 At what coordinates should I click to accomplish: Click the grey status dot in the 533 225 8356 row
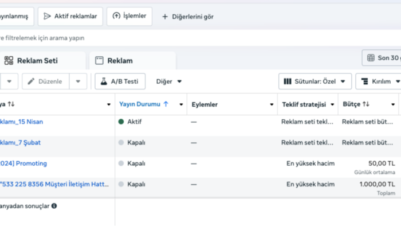coord(121,184)
